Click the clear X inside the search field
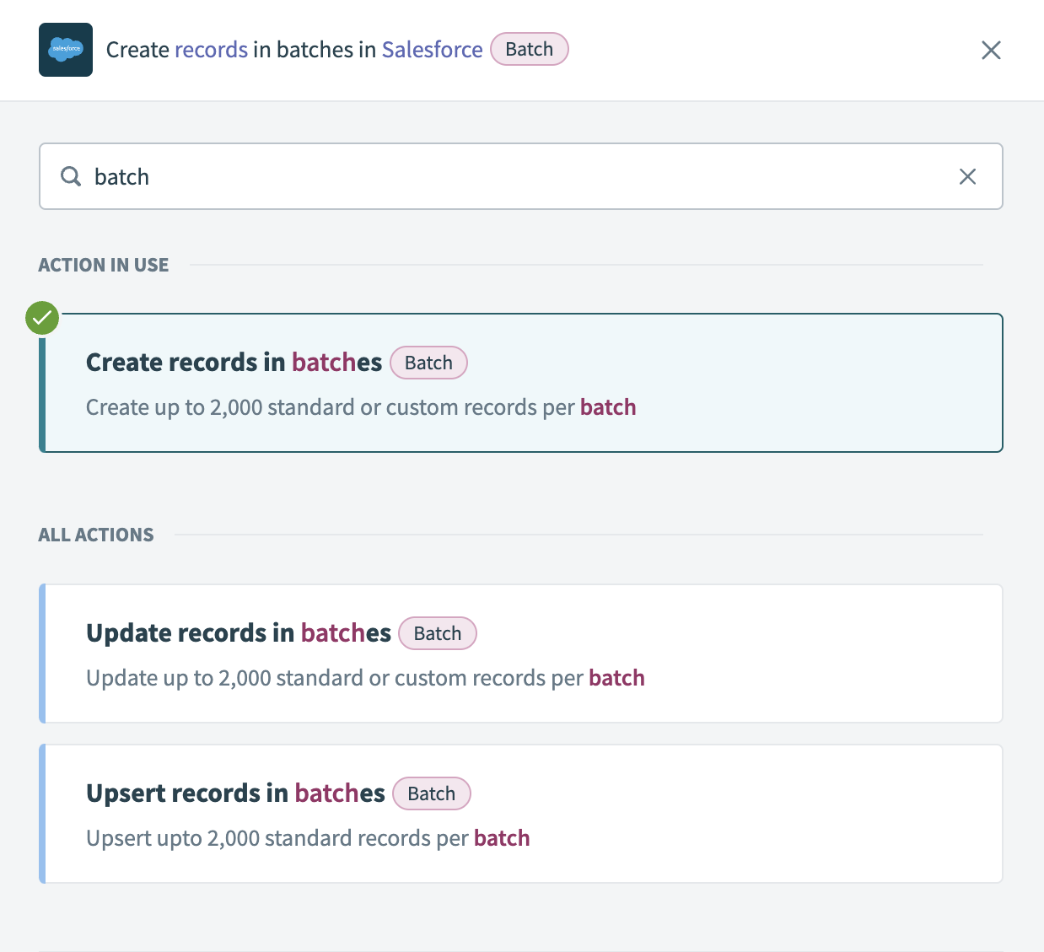Image resolution: width=1044 pixels, height=952 pixels. [x=967, y=176]
